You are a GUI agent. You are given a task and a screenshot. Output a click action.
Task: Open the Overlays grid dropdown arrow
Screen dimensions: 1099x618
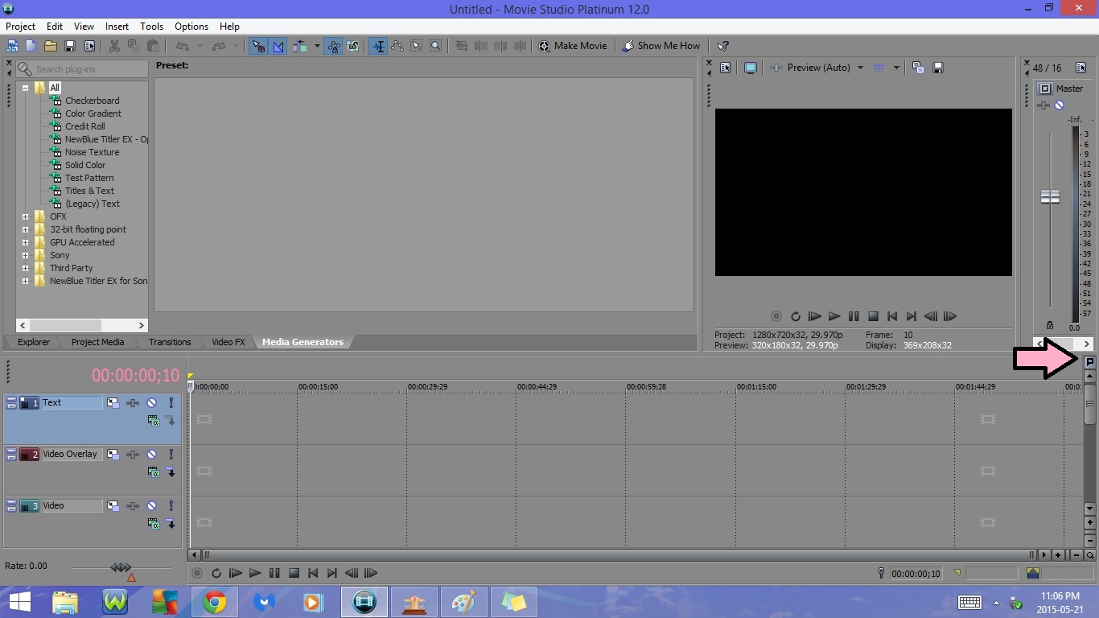[896, 68]
